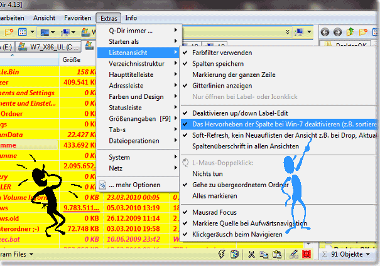Click the paste clipboard icon in bottom toolbar
This screenshot has height=266, width=380.
[x=277, y=254]
